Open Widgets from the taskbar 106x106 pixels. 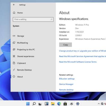tap(47, 104)
